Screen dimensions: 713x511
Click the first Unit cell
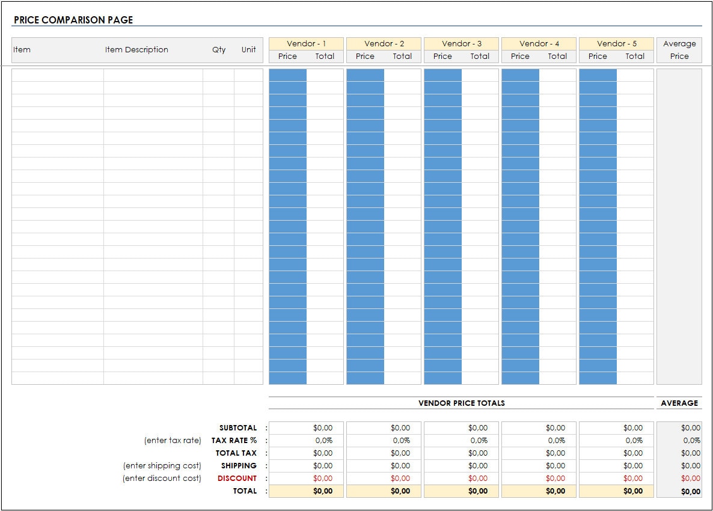pyautogui.click(x=249, y=73)
